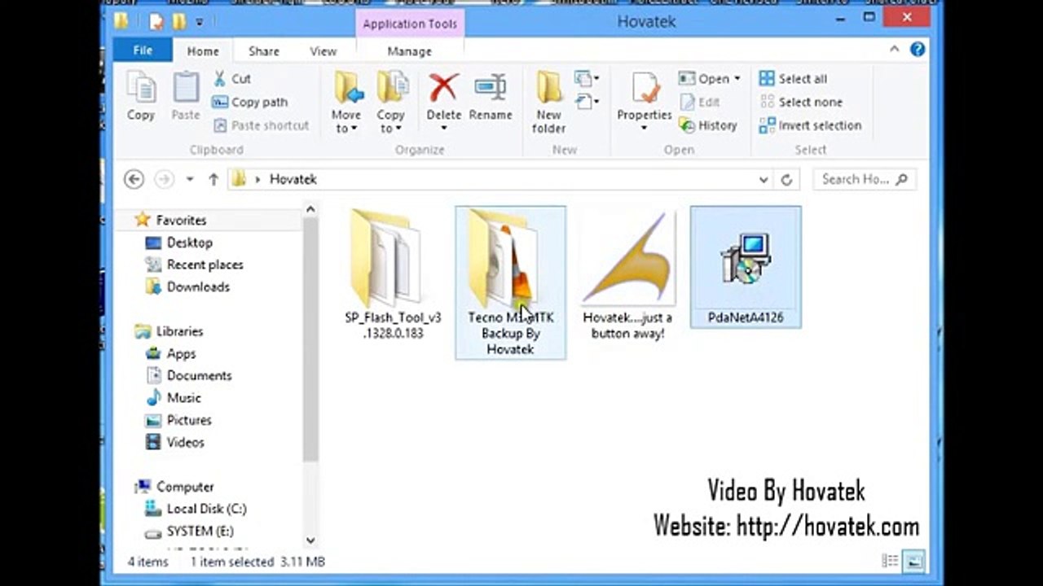Click the Copy button in Clipboard group
1043x586 pixels.
[141, 97]
